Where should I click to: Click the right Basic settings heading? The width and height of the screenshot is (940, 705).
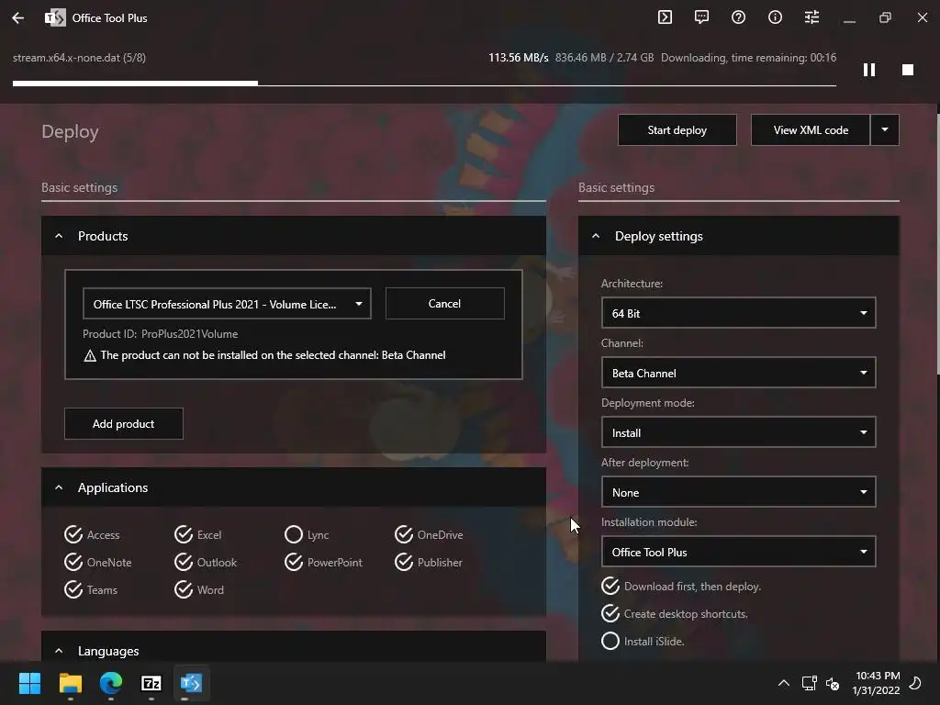point(616,187)
